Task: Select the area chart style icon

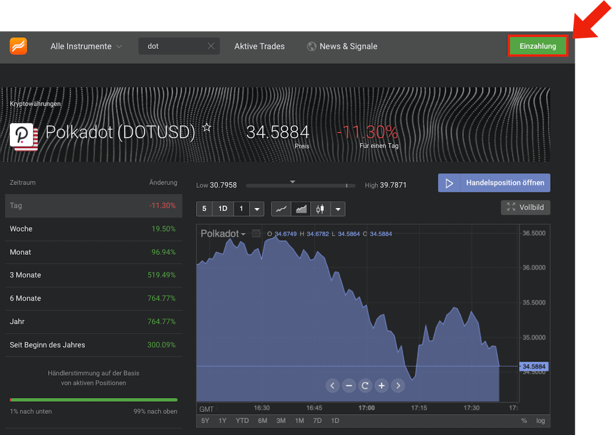Action: 300,209
